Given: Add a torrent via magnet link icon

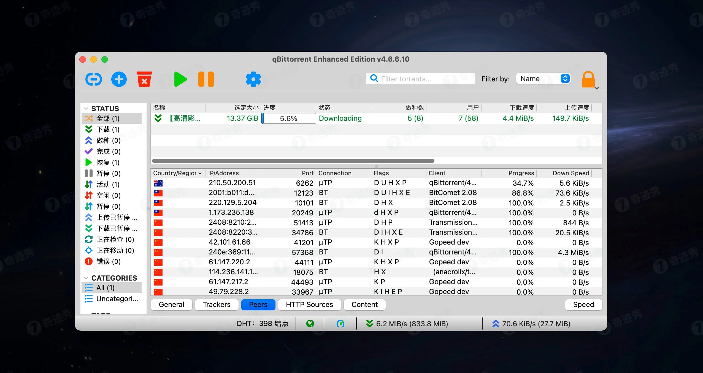Looking at the screenshot, I should (93, 79).
